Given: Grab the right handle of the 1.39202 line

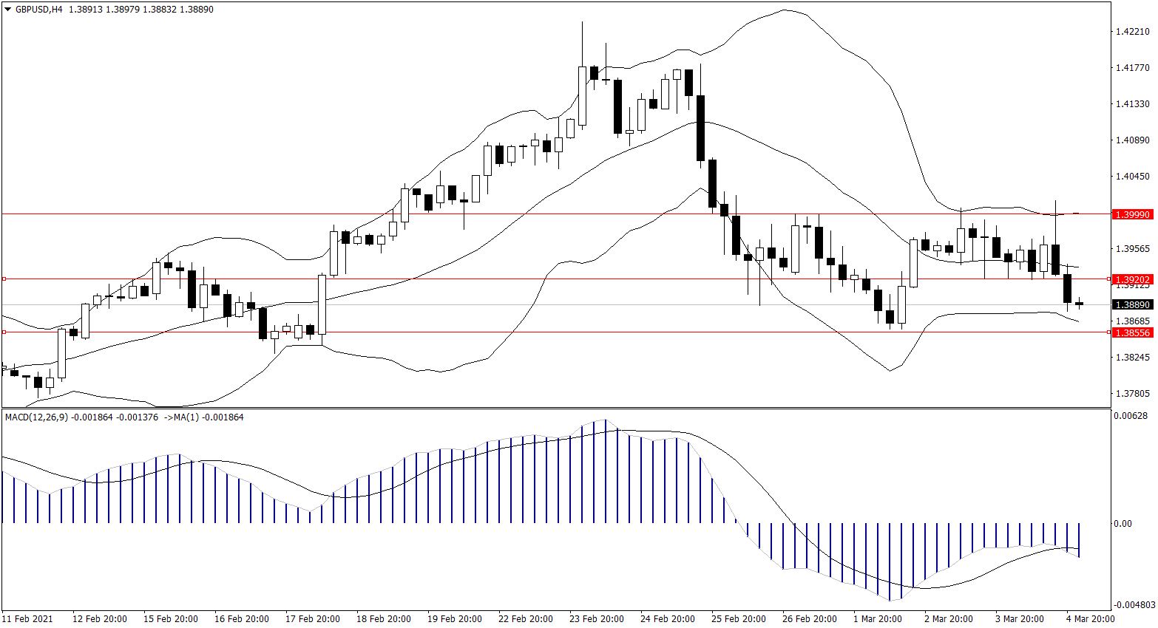Looking at the screenshot, I should (x=1108, y=279).
